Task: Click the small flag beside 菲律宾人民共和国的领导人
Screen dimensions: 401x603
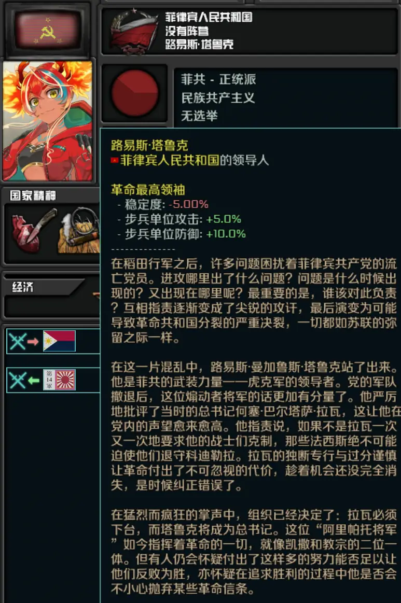Action: [x=114, y=160]
